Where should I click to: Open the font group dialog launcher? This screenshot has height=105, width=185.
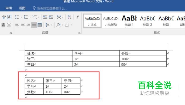click(x=11, y=33)
